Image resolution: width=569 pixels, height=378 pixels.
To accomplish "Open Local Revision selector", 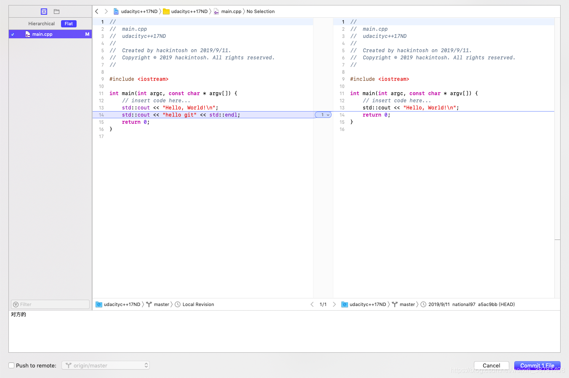I will pyautogui.click(x=198, y=304).
